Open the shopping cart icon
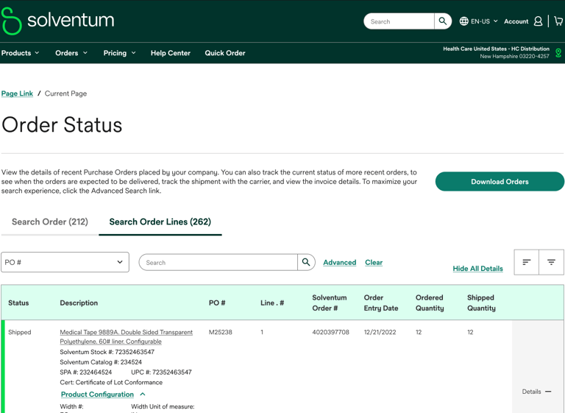 pos(558,21)
